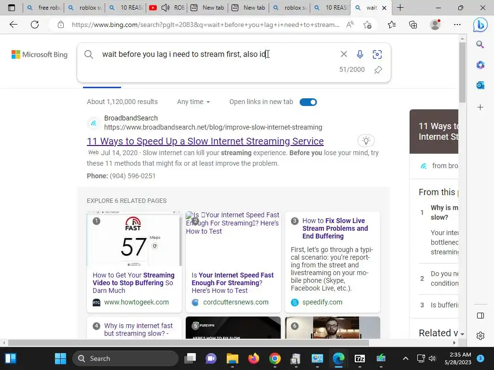The width and height of the screenshot is (494, 370).
Task: Toggle Open links in new tab
Action: (308, 102)
